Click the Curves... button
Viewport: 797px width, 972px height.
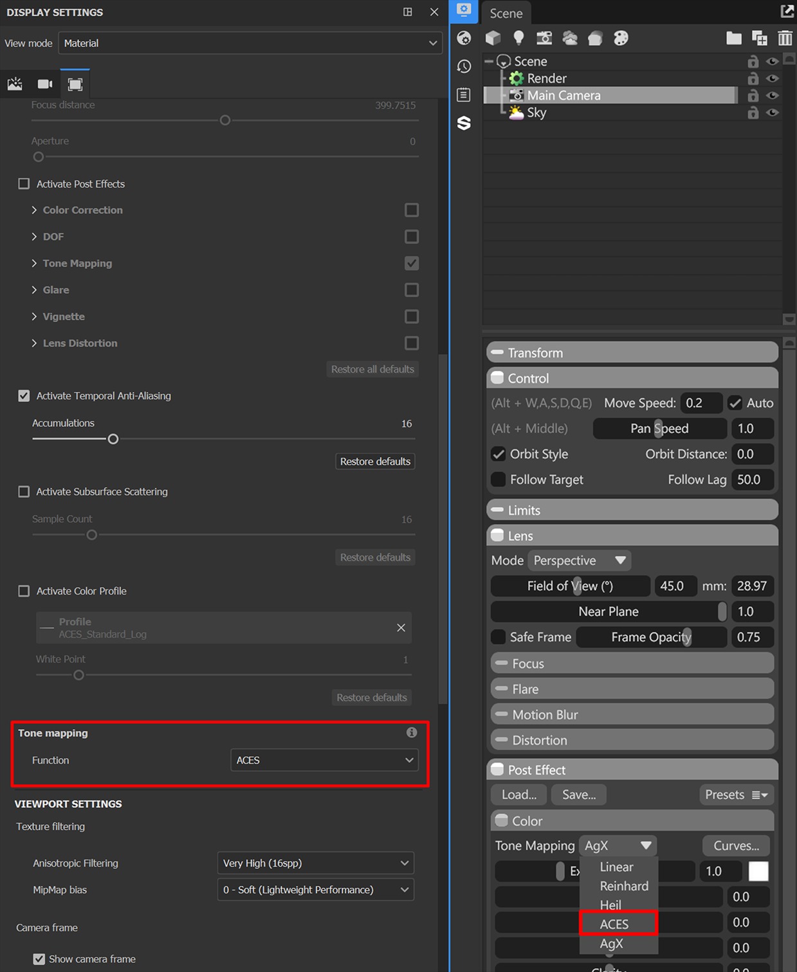point(736,845)
